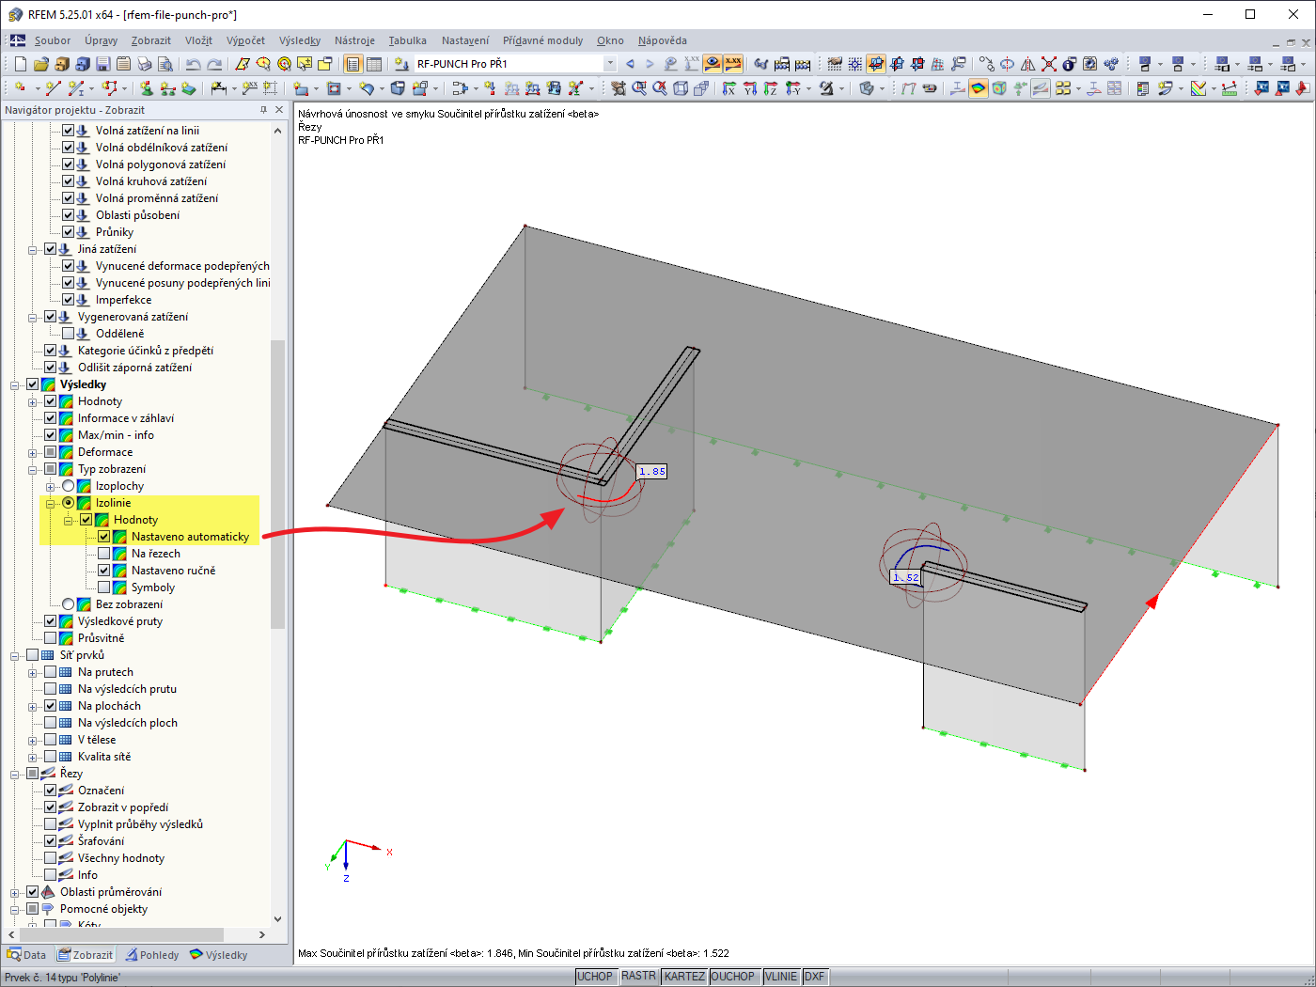Check the 'Oddělené' checkbox
The image size is (1316, 987).
coord(69,334)
